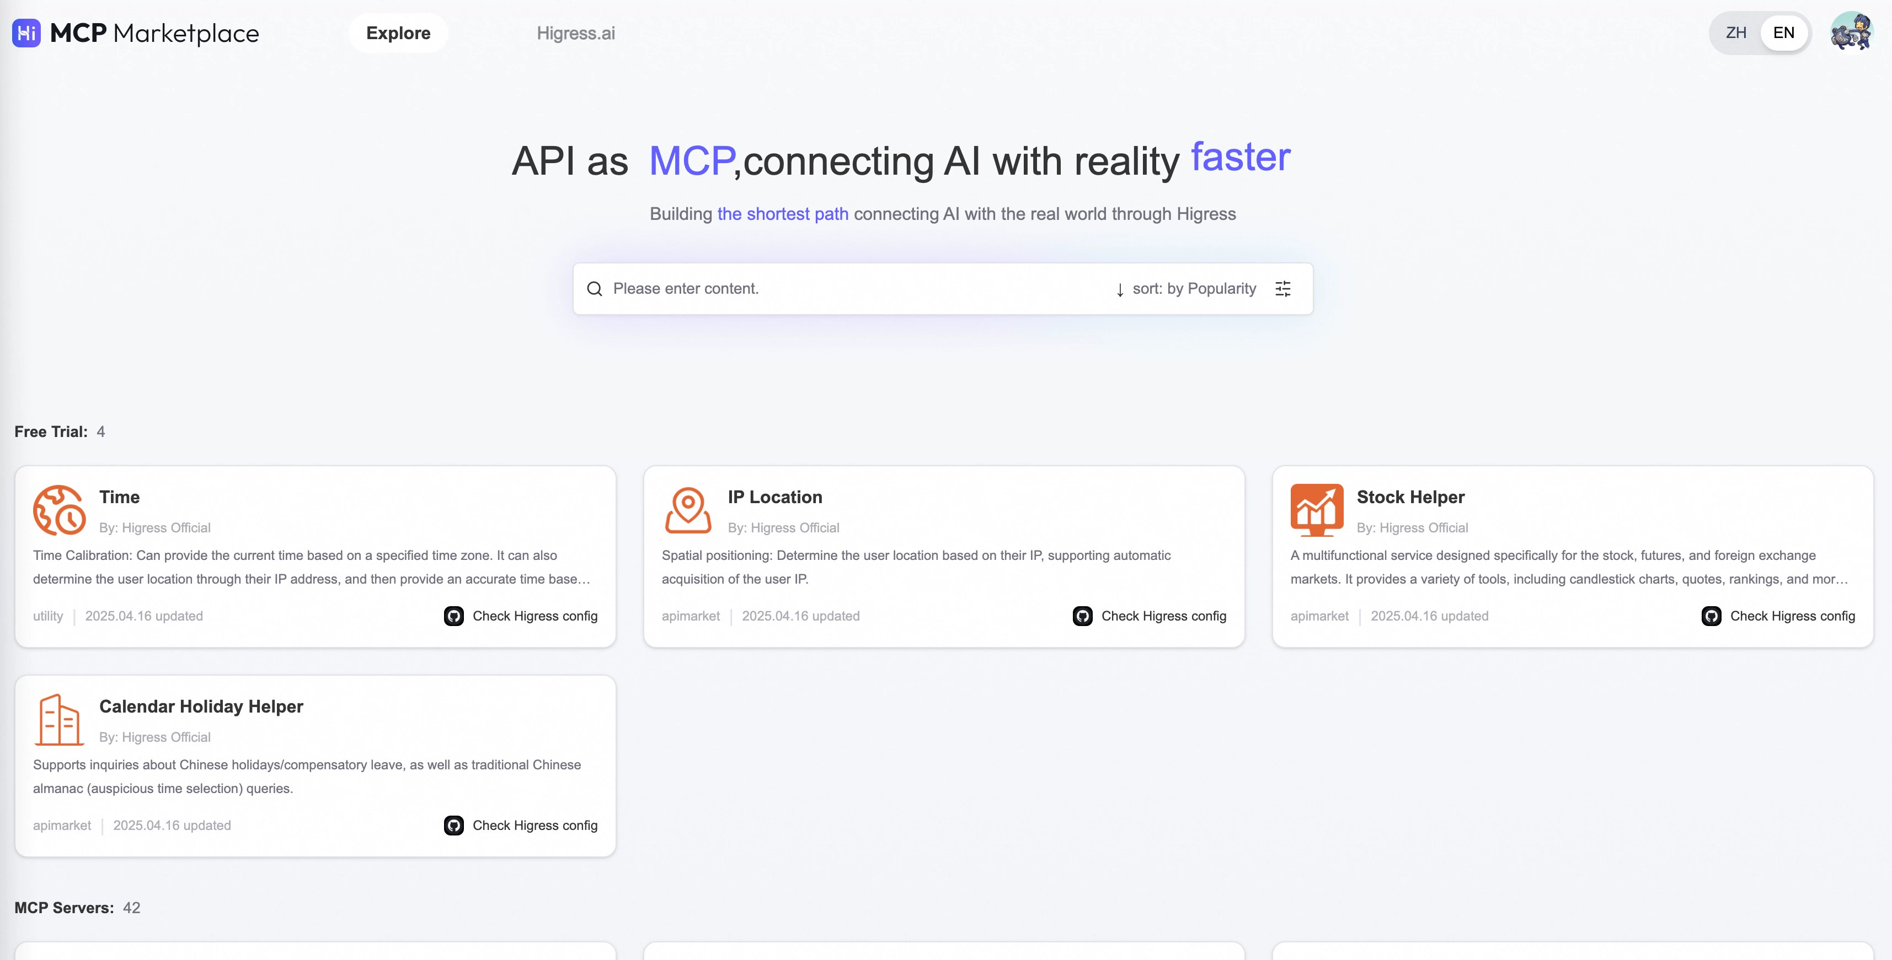The width and height of the screenshot is (1892, 960).
Task: Open the user avatar profile menu
Action: click(1852, 33)
